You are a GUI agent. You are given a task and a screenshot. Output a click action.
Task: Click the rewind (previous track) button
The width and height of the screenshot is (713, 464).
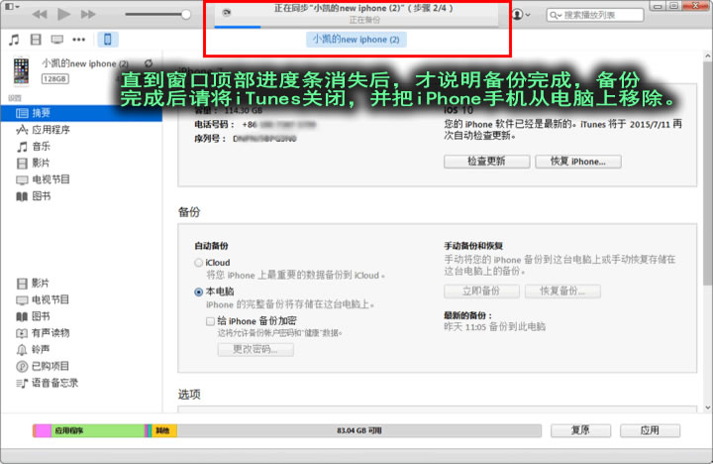(x=41, y=15)
